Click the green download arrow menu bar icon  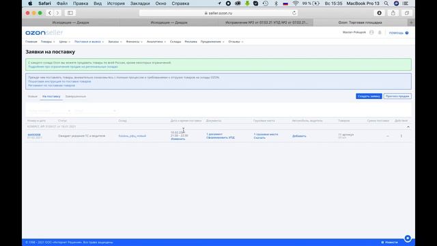coord(247,3)
